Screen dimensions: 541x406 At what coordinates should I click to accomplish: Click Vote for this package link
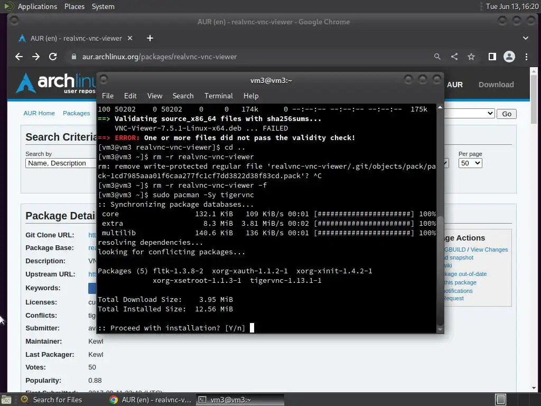point(460,282)
